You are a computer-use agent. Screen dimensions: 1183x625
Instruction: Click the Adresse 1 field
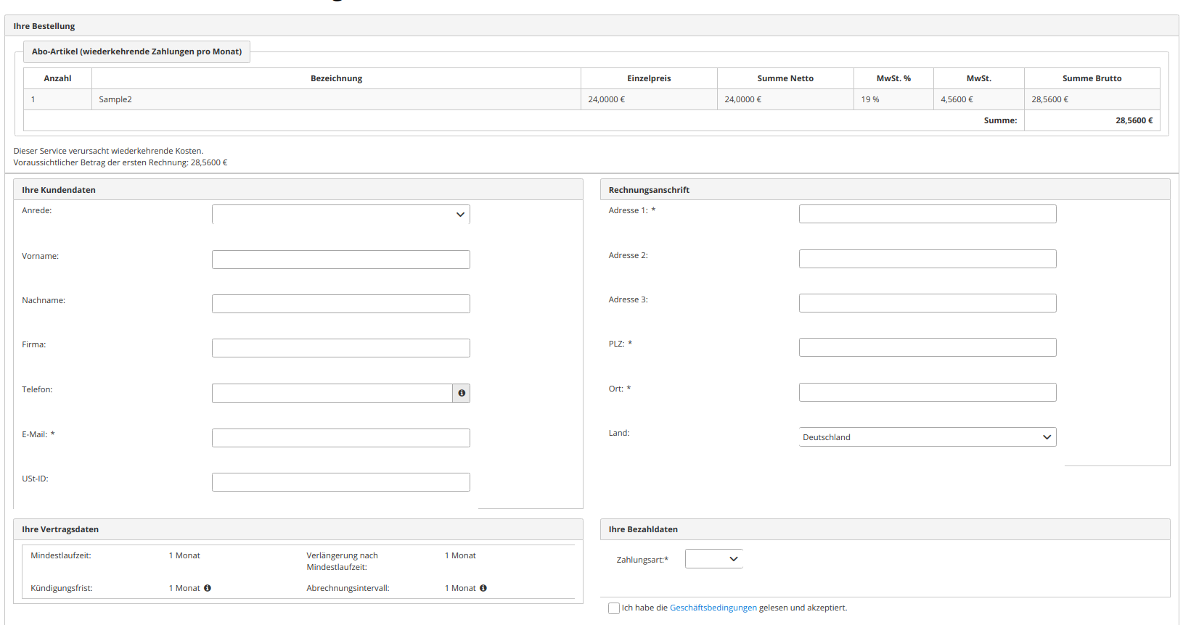(927, 214)
